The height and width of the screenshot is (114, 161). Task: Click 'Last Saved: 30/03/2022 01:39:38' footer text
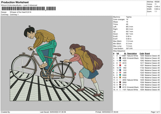click(x=53, y=112)
